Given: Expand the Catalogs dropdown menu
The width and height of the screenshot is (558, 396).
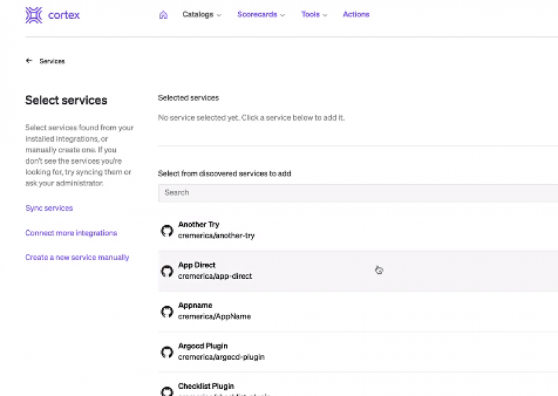Looking at the screenshot, I should point(202,15).
